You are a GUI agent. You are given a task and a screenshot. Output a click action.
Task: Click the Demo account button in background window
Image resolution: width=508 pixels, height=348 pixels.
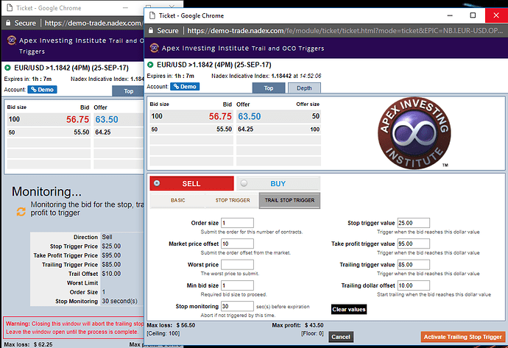coord(42,89)
